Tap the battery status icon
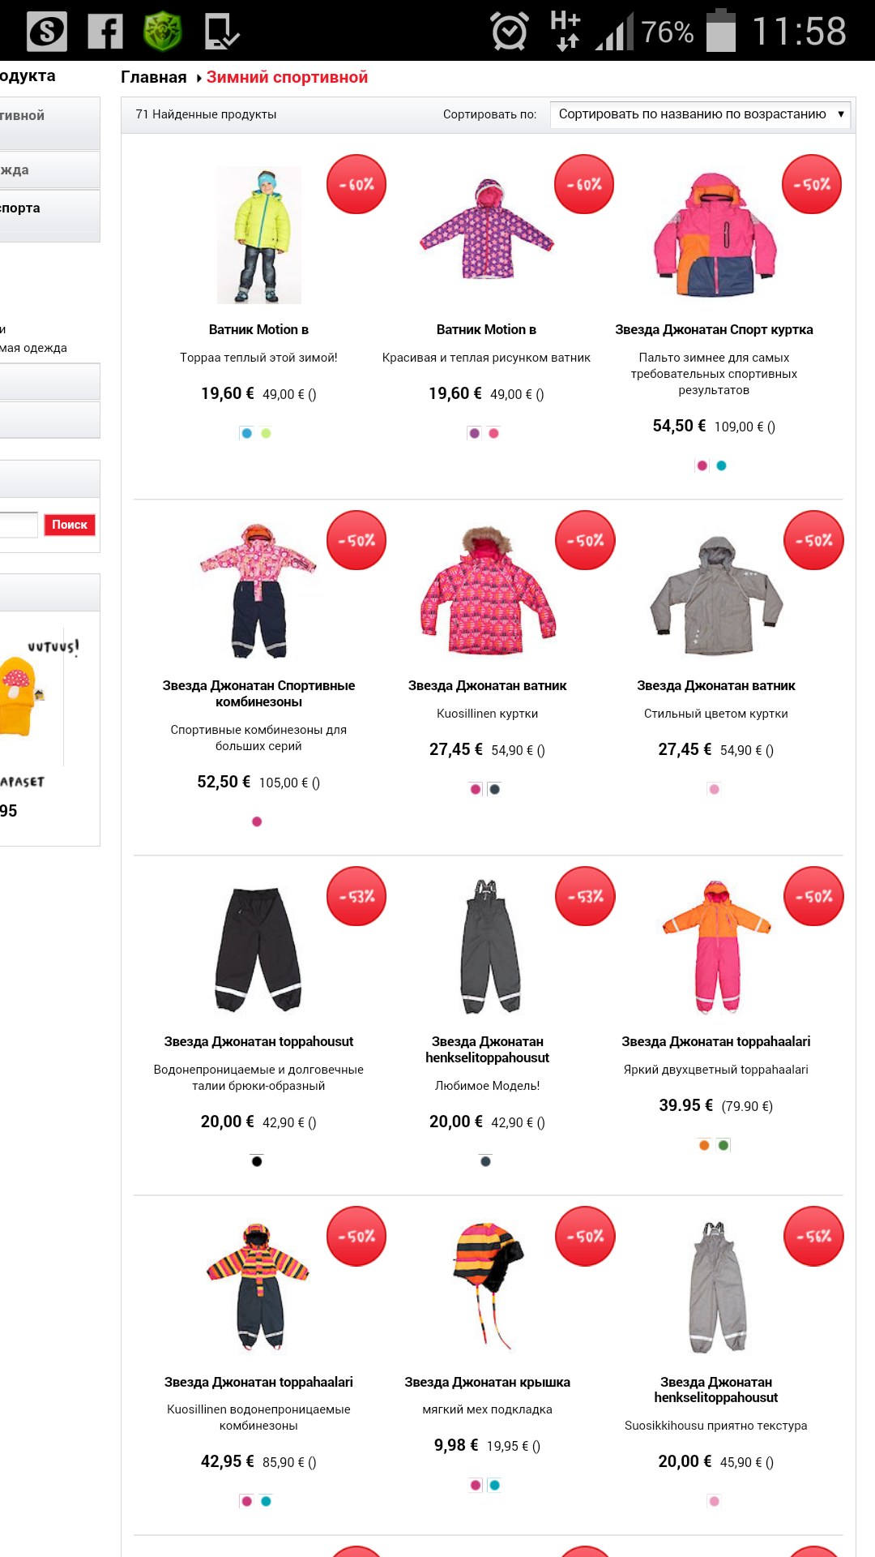The width and height of the screenshot is (875, 1557). 721,31
